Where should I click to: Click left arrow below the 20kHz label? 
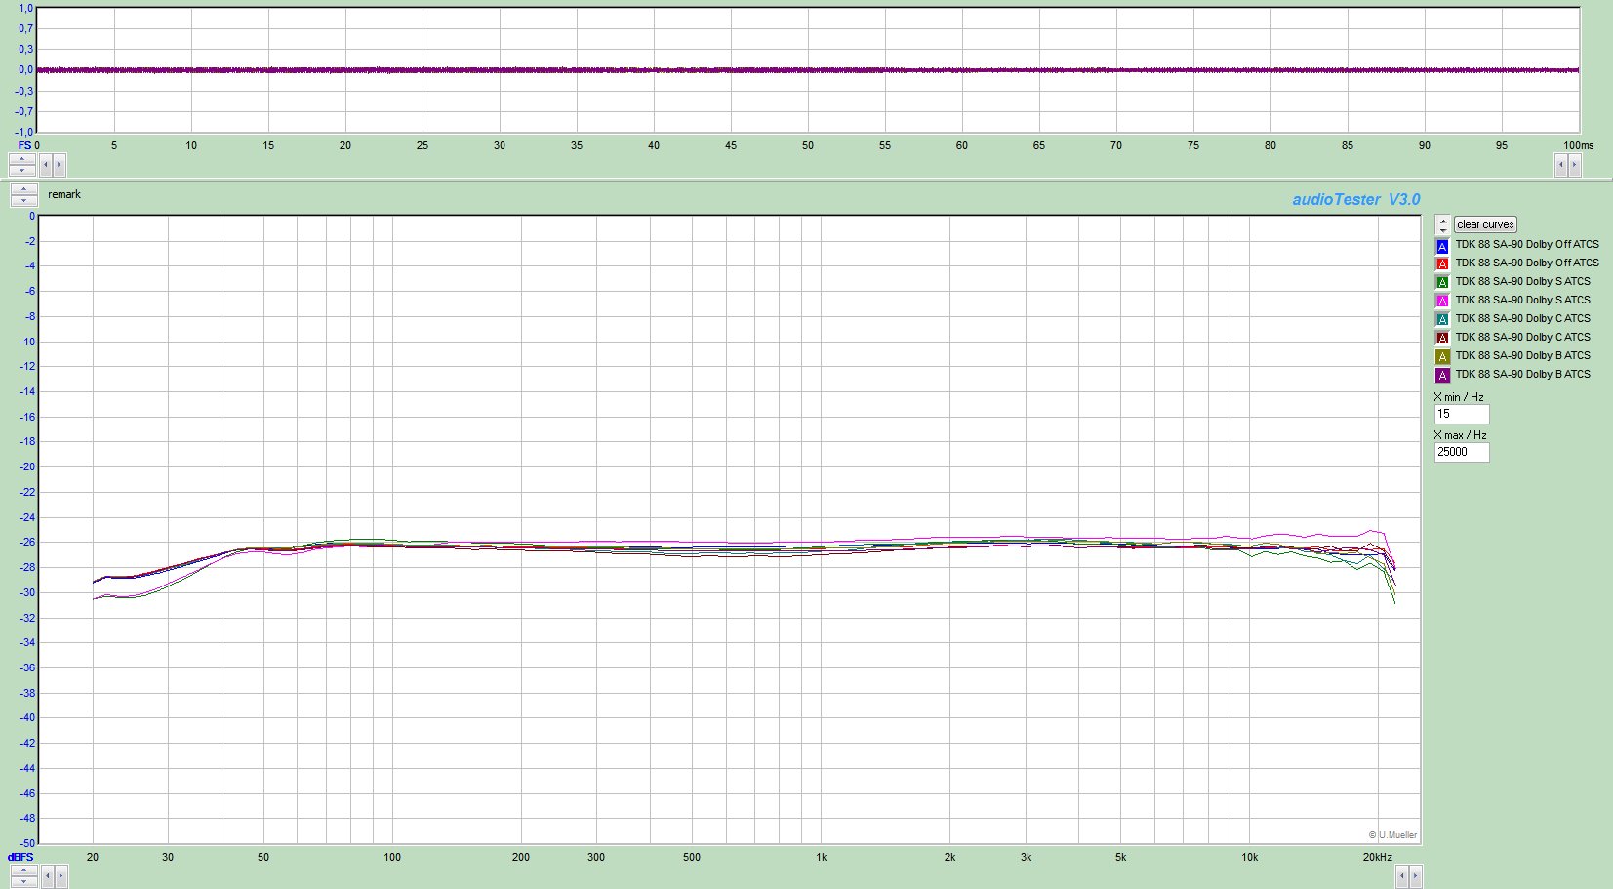[1401, 876]
